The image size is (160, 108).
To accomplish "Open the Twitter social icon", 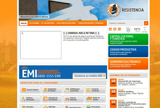I will [115, 29].
